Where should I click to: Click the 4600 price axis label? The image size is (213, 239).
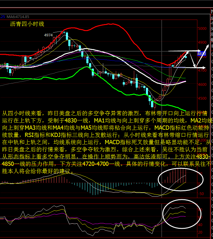pos(202,84)
